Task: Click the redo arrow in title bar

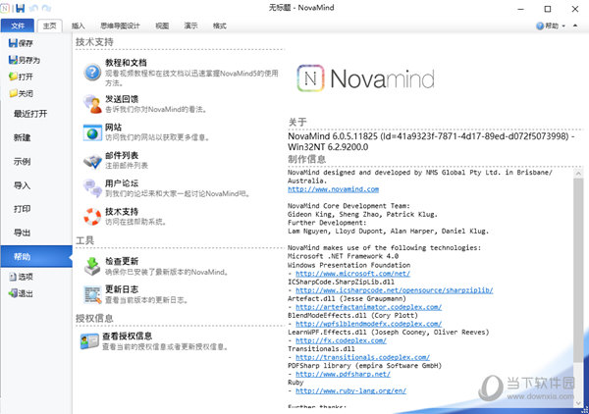Action: tap(46, 8)
